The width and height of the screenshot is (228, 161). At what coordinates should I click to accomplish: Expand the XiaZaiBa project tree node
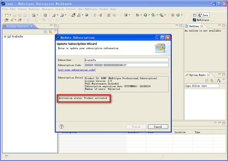coord(5,37)
